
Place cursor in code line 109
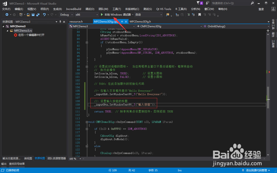coord(177,105)
